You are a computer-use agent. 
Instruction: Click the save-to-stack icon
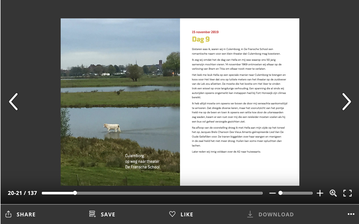tap(92, 214)
